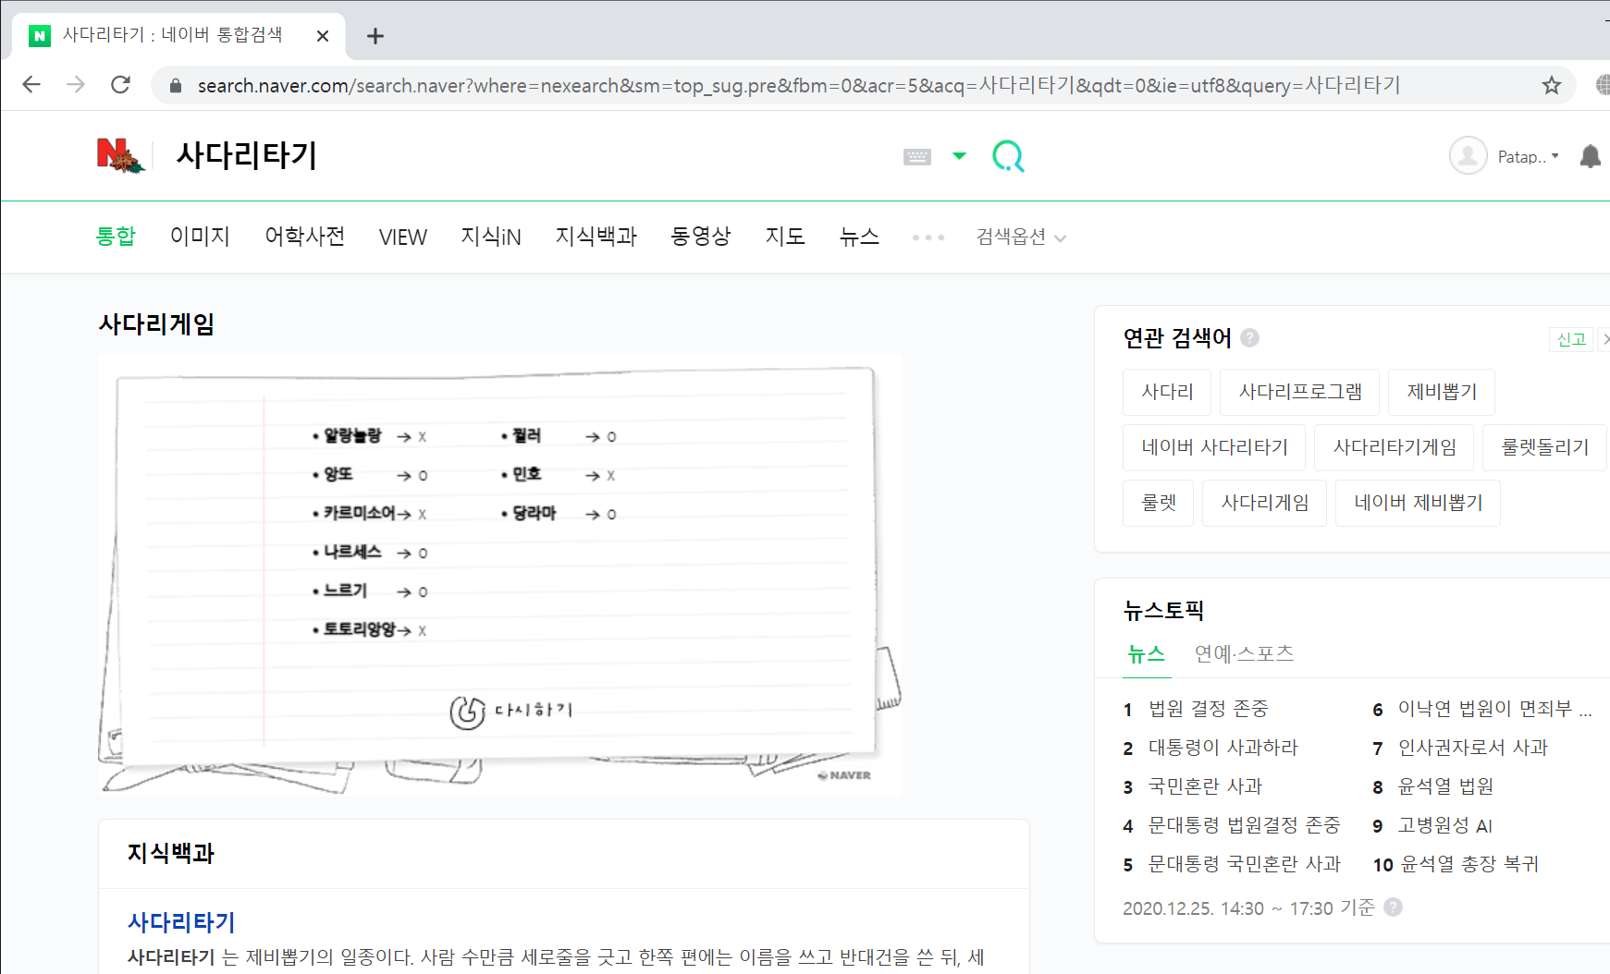Select related keyword 룰렛돌리기

[x=1544, y=447]
